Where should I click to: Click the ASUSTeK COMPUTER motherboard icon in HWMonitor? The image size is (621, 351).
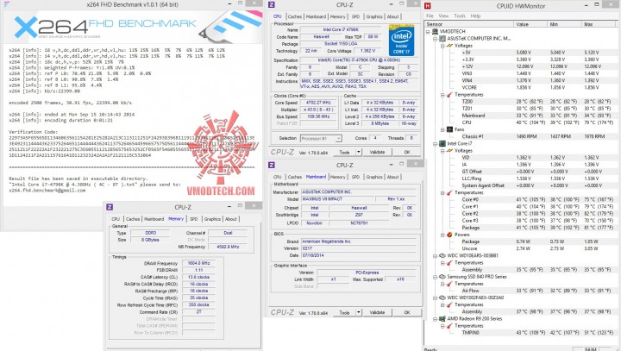(442, 39)
